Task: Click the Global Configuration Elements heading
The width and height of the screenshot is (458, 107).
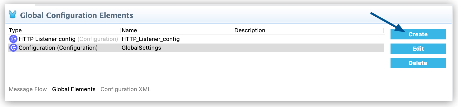Action: point(77,15)
